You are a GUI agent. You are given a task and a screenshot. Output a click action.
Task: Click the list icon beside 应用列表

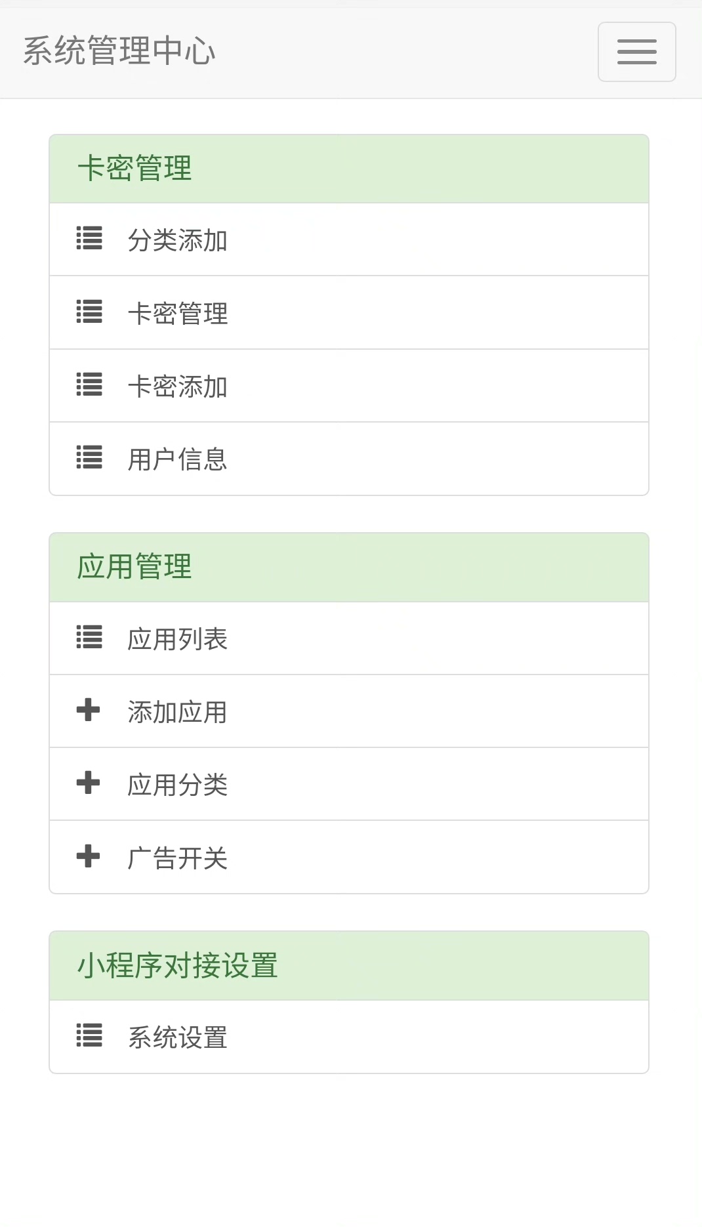coord(89,637)
